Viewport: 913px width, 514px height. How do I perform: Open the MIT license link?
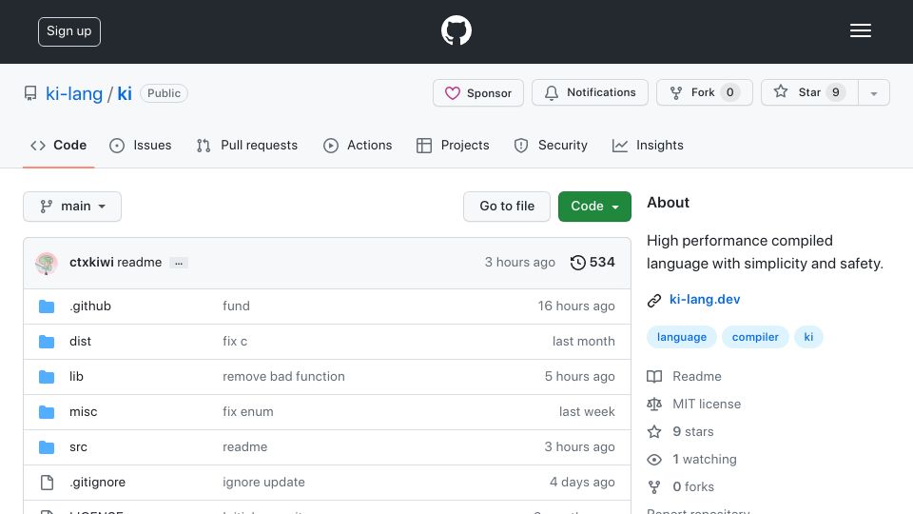(707, 404)
